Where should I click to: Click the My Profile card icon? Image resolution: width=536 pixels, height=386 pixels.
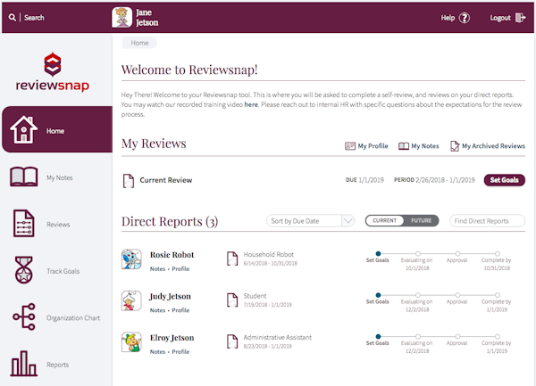coord(350,146)
